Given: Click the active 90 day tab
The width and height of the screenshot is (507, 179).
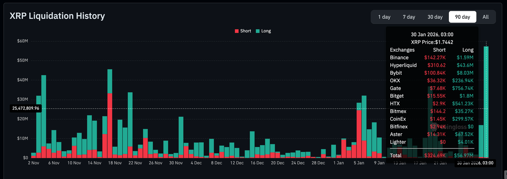Looking at the screenshot, I should [462, 17].
